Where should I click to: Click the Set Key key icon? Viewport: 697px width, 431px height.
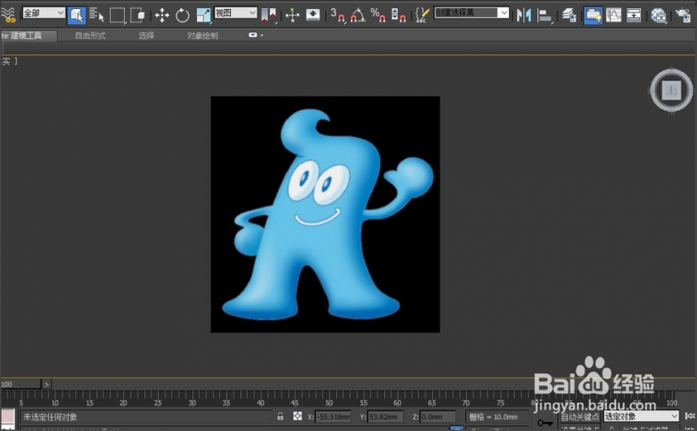545,421
